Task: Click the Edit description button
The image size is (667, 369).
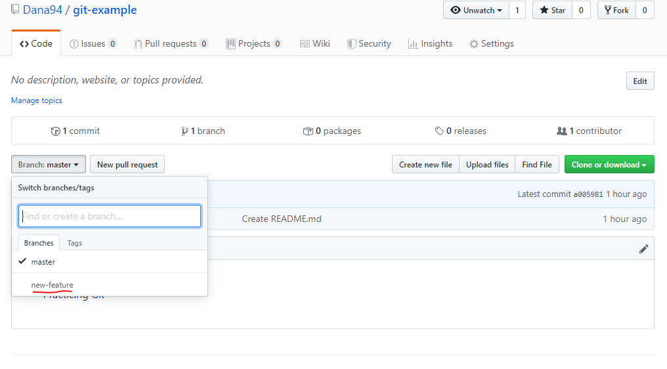Action: click(x=640, y=81)
